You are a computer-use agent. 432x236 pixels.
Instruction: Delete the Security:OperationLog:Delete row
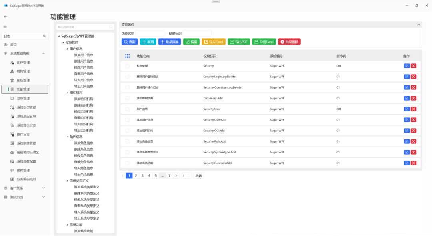(414, 87)
